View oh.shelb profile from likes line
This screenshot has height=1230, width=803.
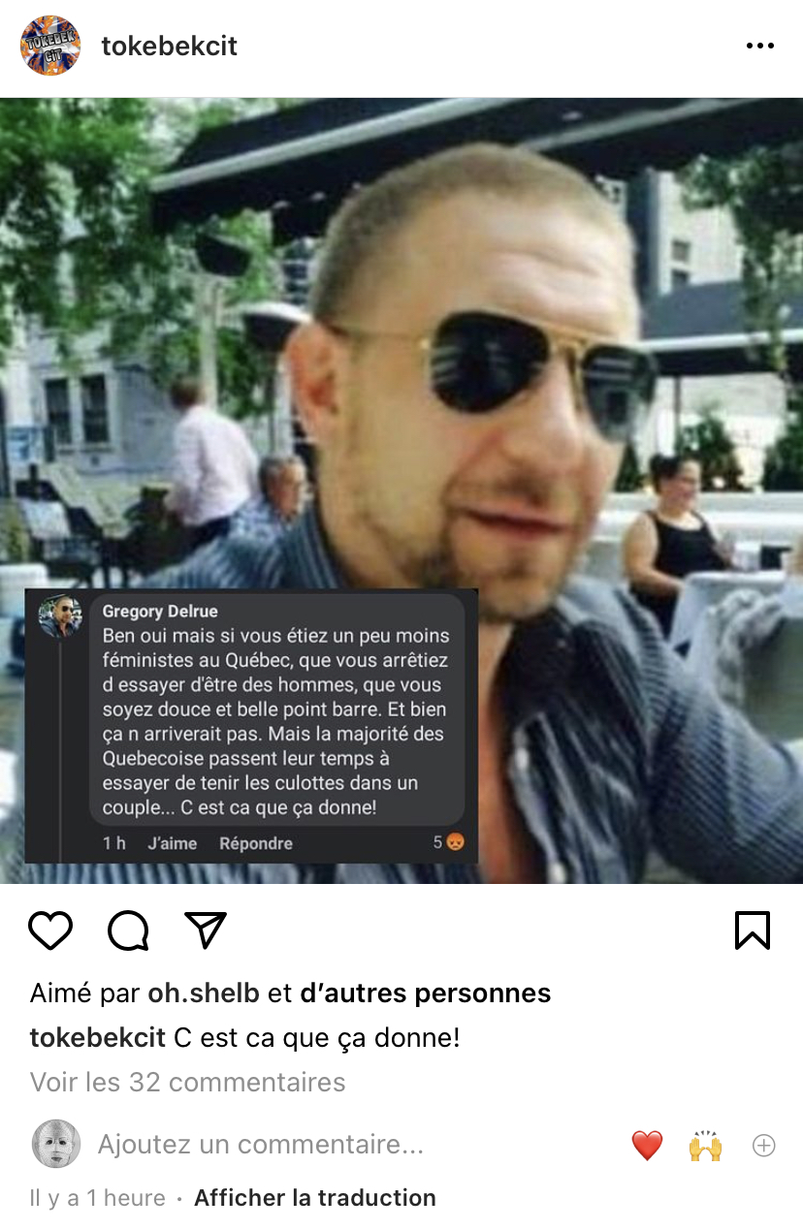pos(204,993)
